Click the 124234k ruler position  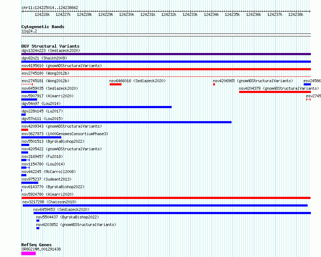click(211, 14)
